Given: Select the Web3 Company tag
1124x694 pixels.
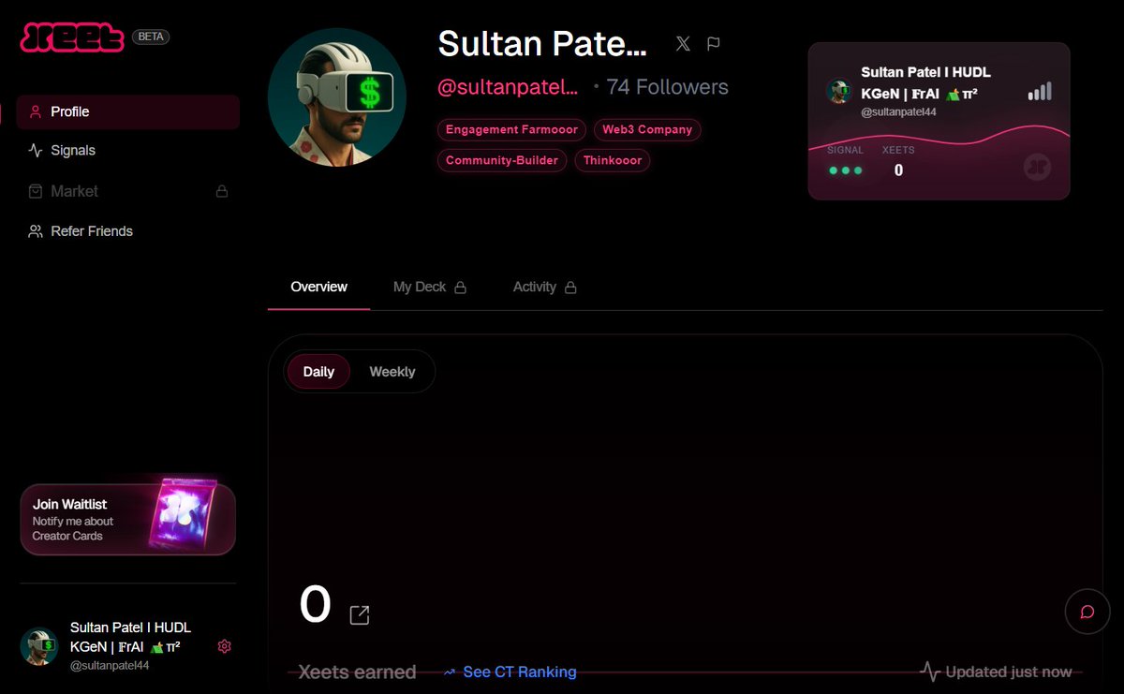Looking at the screenshot, I should (647, 129).
